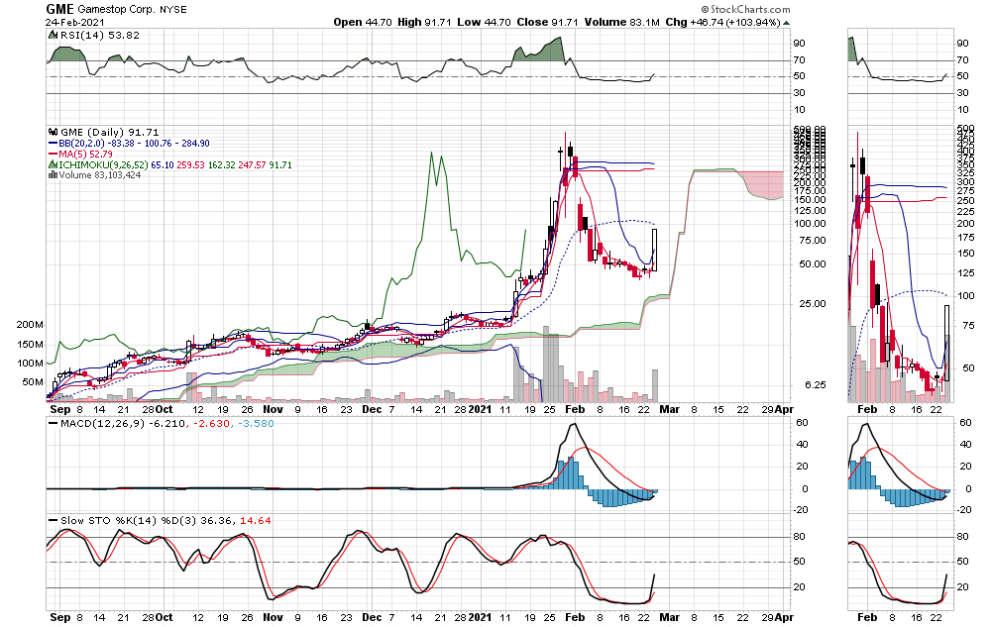Click the copyright StockCharts.com watermark link
Screen dimensions: 991x627
(746, 9)
